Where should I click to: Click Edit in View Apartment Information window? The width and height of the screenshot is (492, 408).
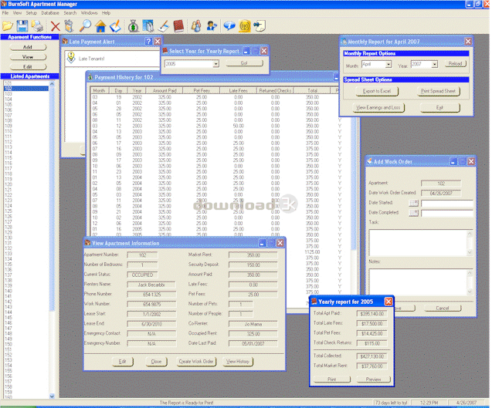tap(122, 361)
